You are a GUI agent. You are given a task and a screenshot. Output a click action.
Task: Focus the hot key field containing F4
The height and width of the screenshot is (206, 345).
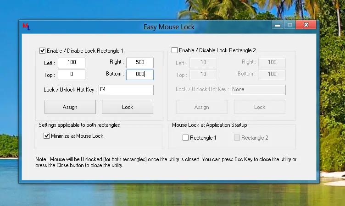[126, 90]
